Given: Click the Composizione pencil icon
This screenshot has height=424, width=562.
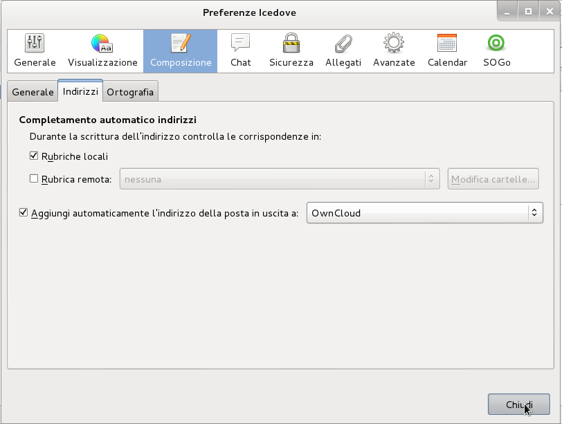Looking at the screenshot, I should point(181,44).
